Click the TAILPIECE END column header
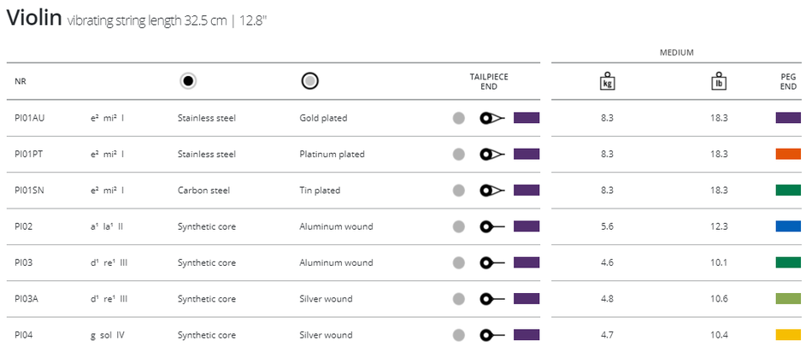 (x=489, y=82)
